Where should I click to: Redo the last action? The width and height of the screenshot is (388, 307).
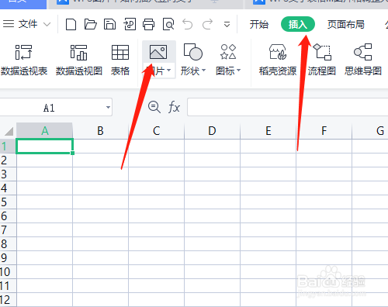pos(207,25)
